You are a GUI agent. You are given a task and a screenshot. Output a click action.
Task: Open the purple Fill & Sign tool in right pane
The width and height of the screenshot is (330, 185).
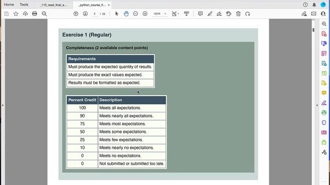coord(324,103)
